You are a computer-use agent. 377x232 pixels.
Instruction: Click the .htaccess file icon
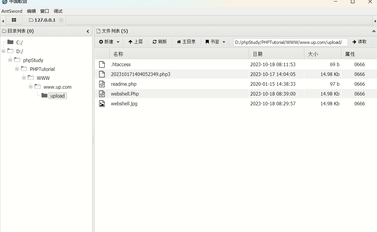tap(102, 64)
